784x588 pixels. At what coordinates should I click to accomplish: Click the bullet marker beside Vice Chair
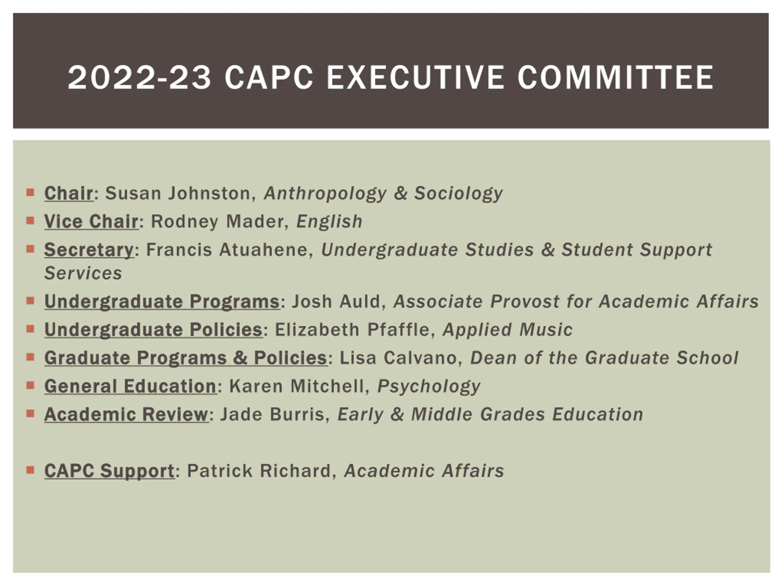coord(30,221)
